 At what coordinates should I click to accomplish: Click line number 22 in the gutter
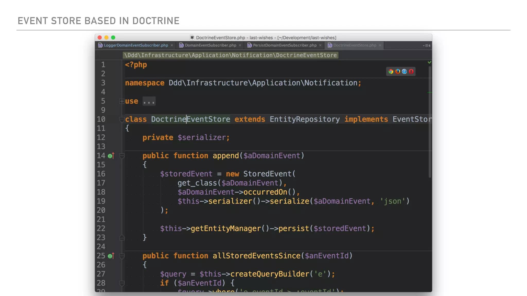pyautogui.click(x=101, y=228)
